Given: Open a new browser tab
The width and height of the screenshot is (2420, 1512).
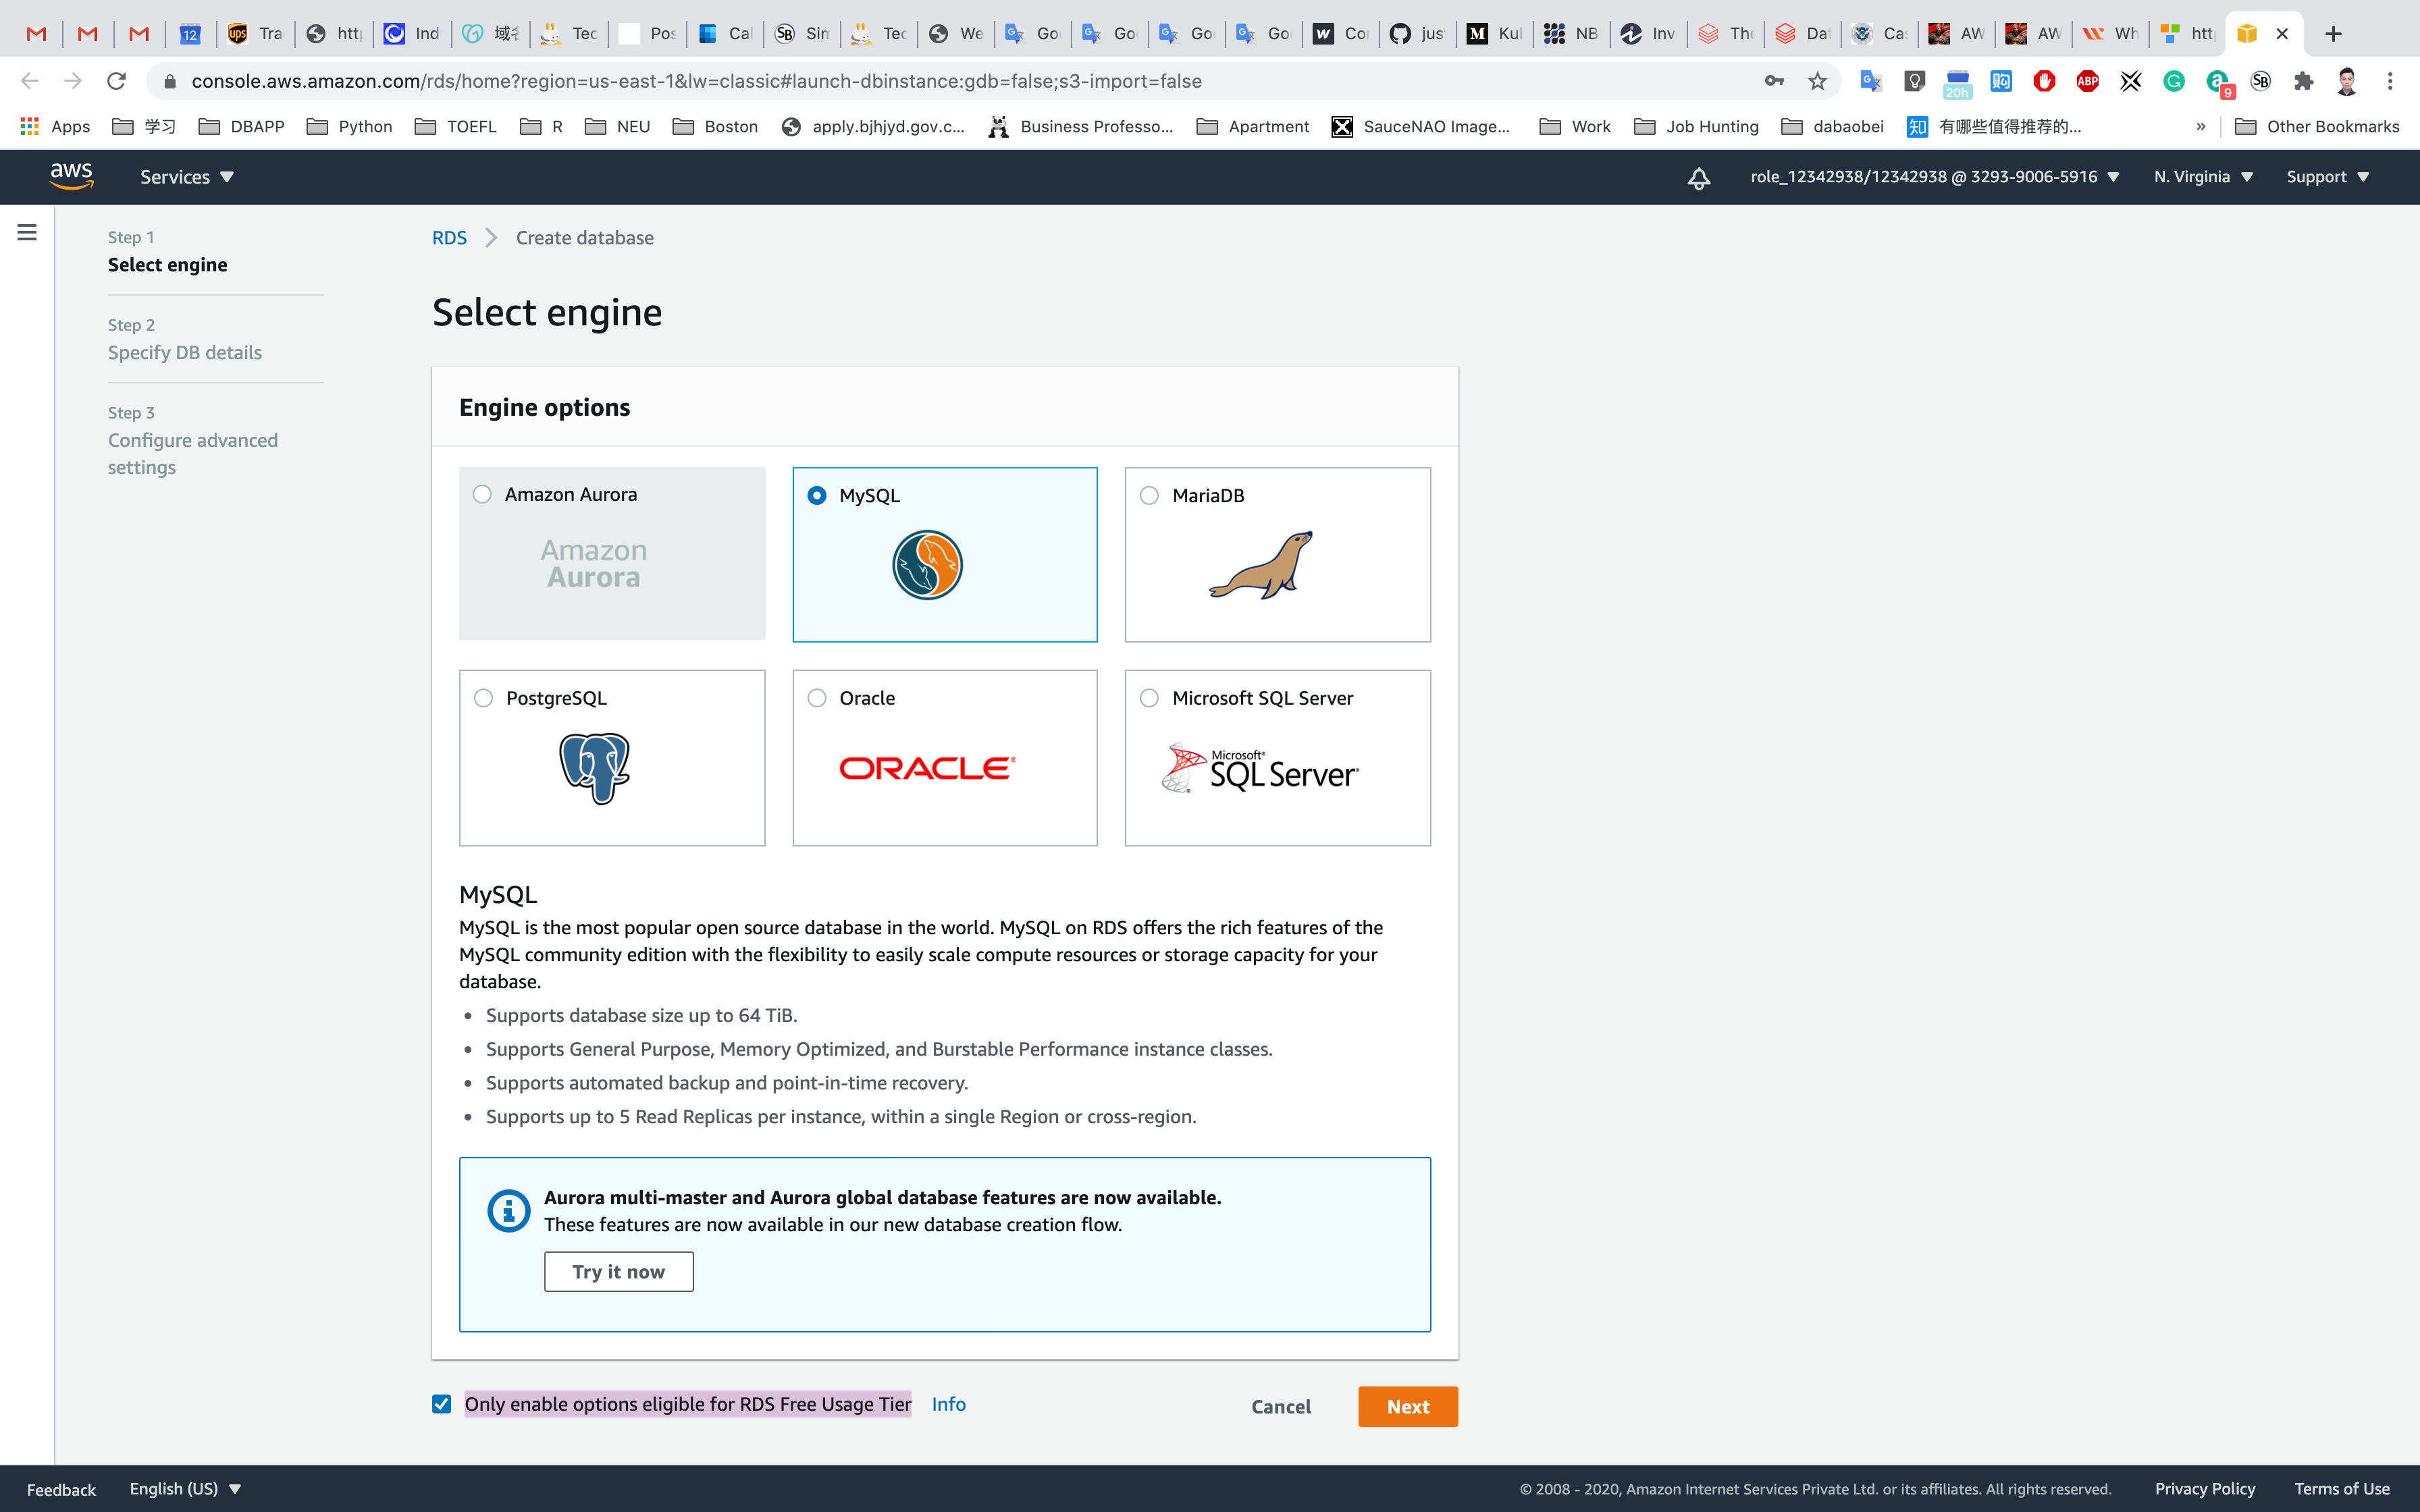Looking at the screenshot, I should coord(2333,34).
